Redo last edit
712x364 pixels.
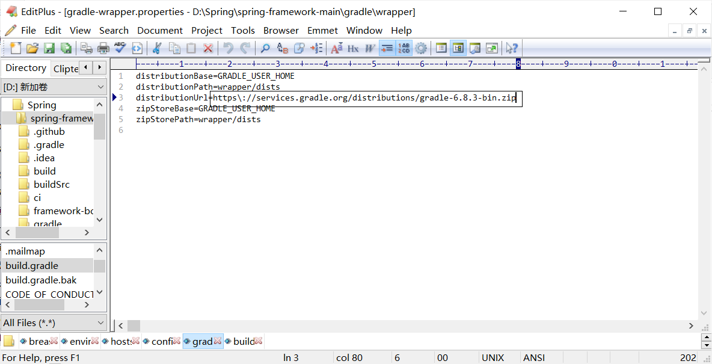(x=245, y=48)
